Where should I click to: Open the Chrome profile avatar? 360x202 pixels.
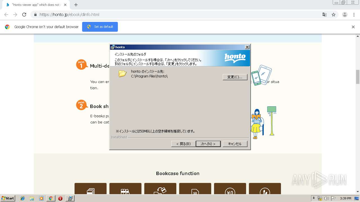coord(345,15)
